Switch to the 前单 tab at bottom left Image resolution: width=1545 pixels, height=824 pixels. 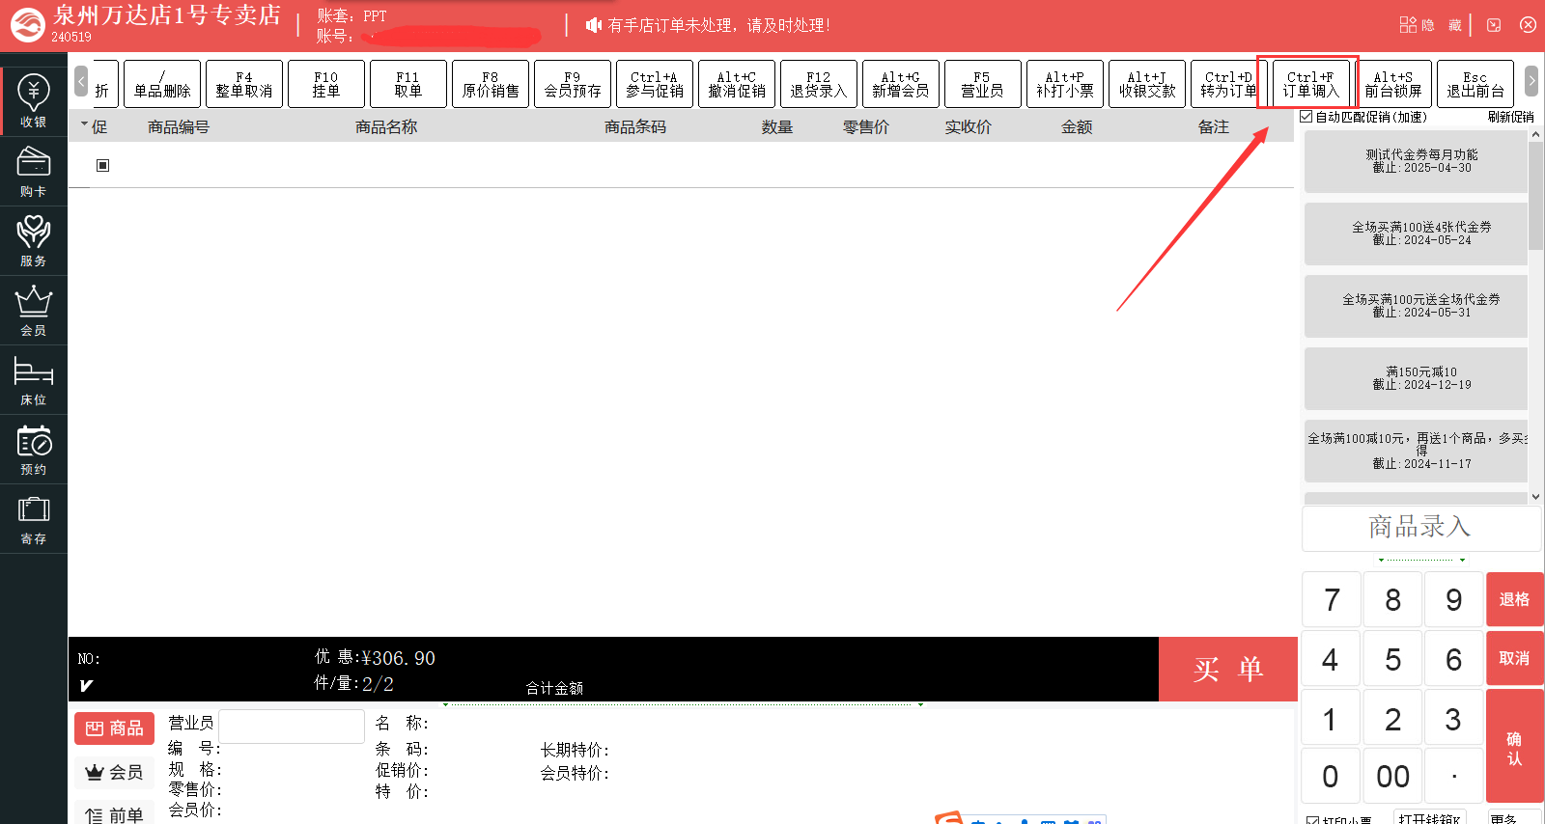[x=114, y=814]
